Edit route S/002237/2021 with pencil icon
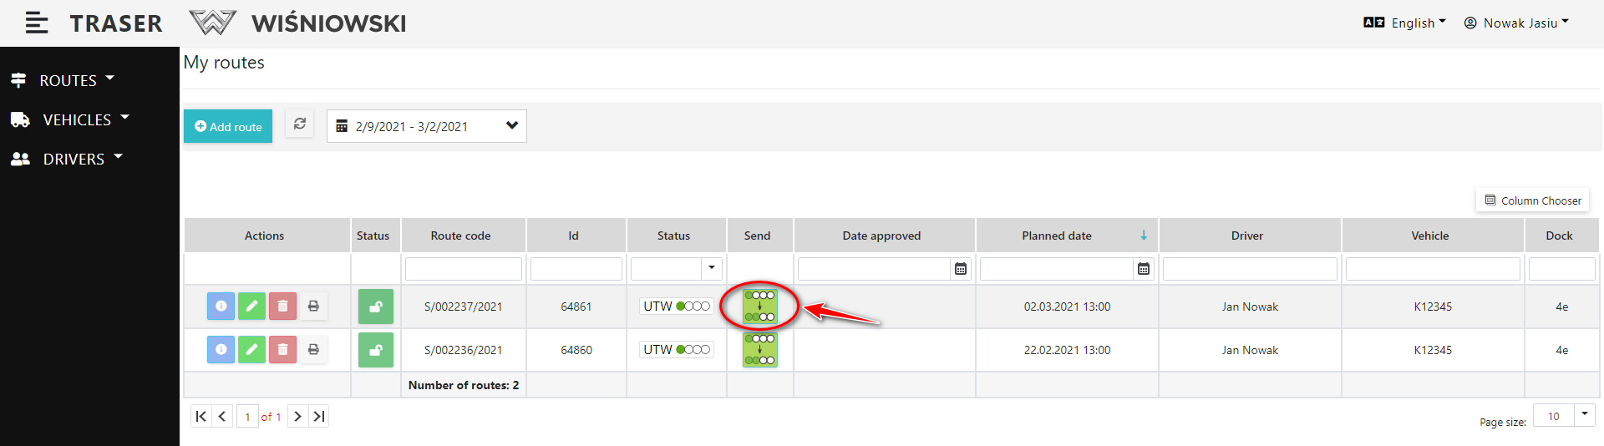Screen dimensions: 1604x446 point(251,307)
